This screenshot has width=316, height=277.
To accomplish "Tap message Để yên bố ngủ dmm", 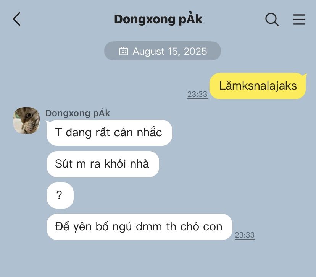I will pos(139,227).
